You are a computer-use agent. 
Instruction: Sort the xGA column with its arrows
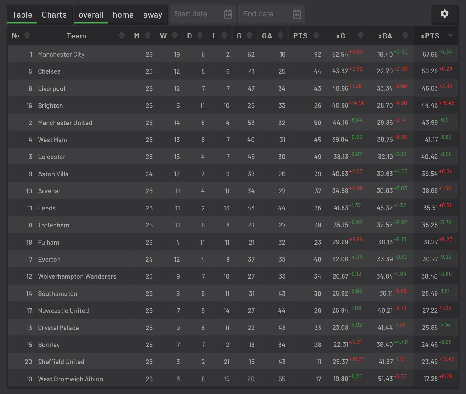point(405,35)
